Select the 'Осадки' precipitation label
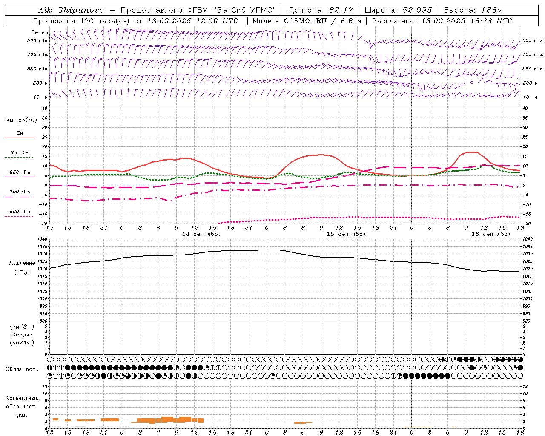Image resolution: width=545 pixels, height=436 pixels. pos(22,335)
